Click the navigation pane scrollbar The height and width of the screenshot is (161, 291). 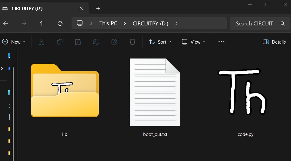(x=13, y=114)
